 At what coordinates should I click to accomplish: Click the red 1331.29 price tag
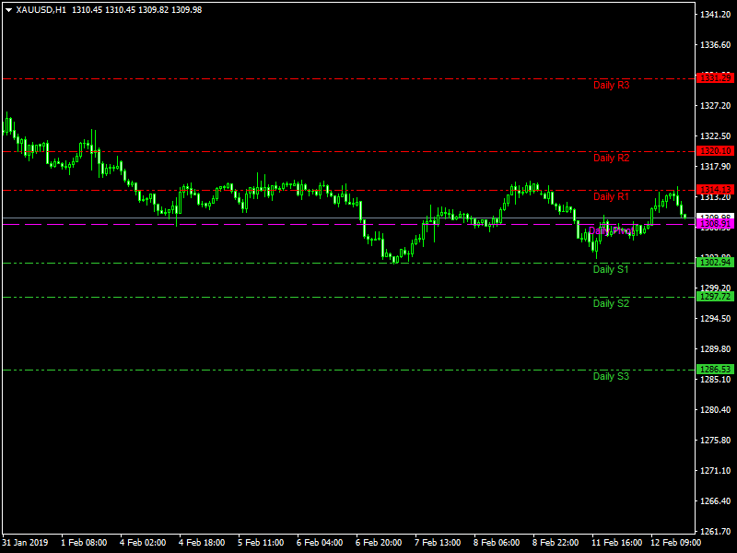tap(716, 78)
